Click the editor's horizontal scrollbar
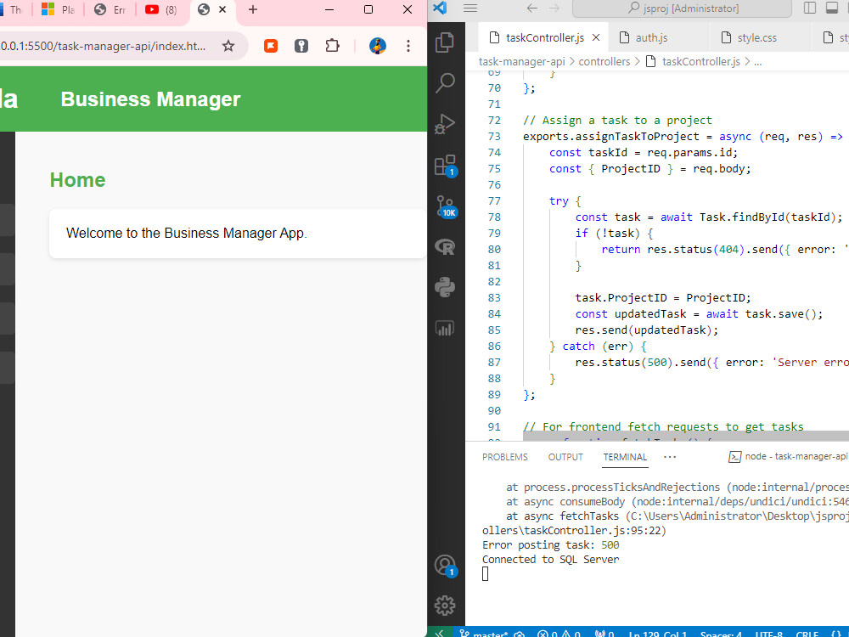The image size is (849, 637). tap(685, 436)
